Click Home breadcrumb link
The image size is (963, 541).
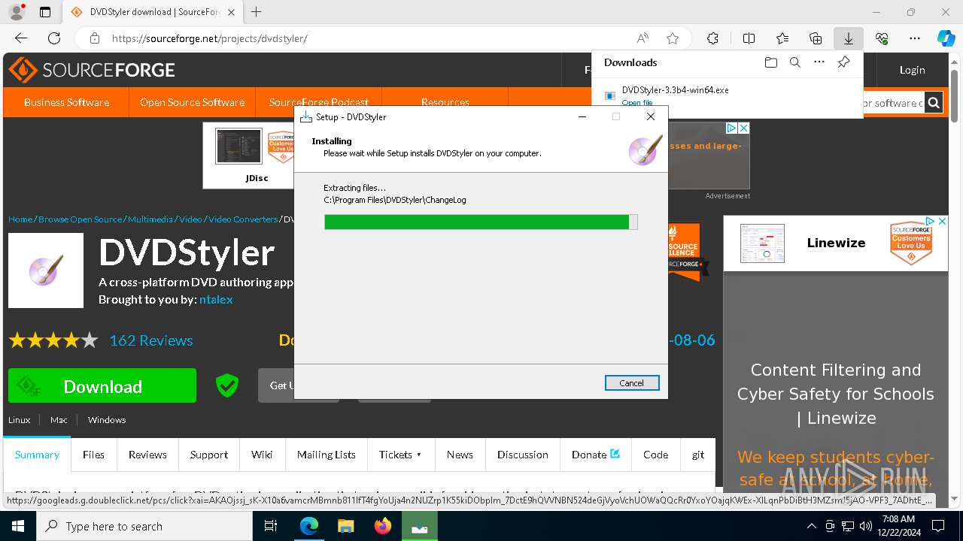20,219
